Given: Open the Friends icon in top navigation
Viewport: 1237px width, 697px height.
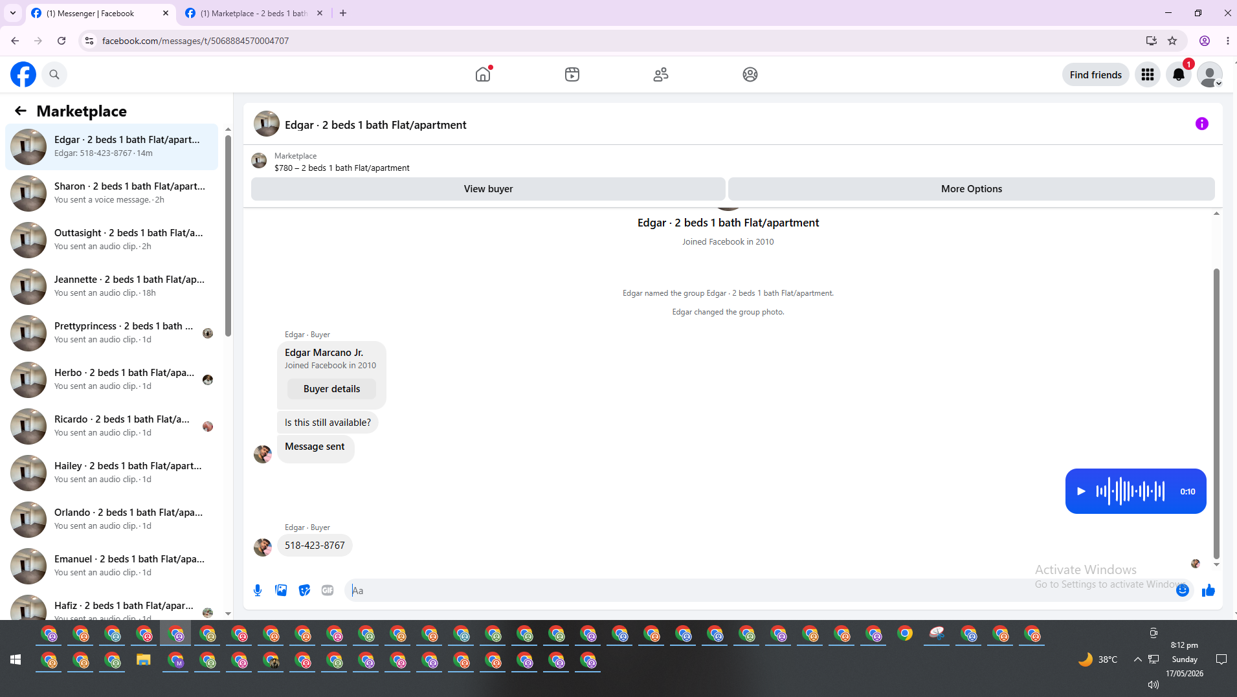Looking at the screenshot, I should click(x=661, y=74).
